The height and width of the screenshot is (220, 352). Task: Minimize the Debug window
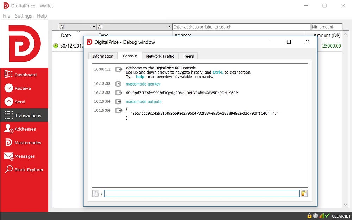271,42
